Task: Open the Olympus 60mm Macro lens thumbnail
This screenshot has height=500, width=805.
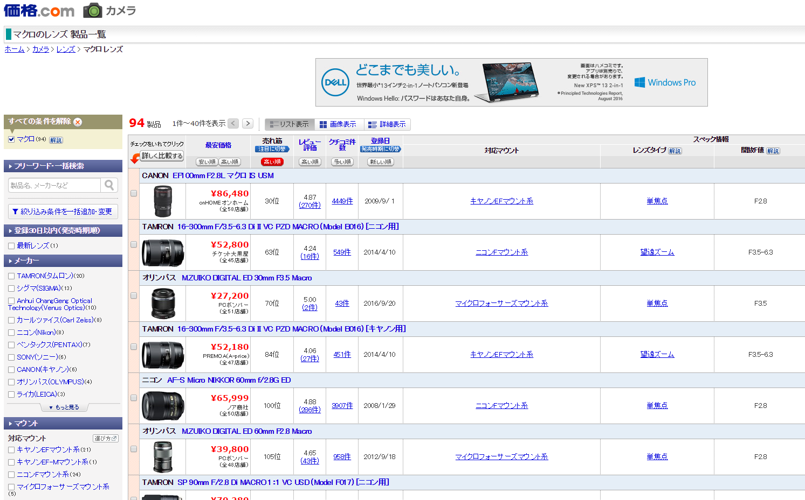Action: pos(163,457)
